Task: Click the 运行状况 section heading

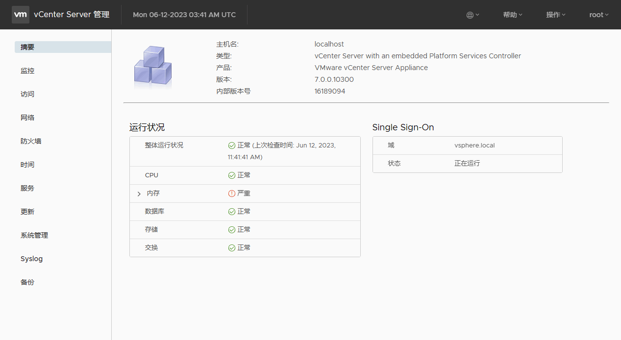Action: pyautogui.click(x=147, y=127)
